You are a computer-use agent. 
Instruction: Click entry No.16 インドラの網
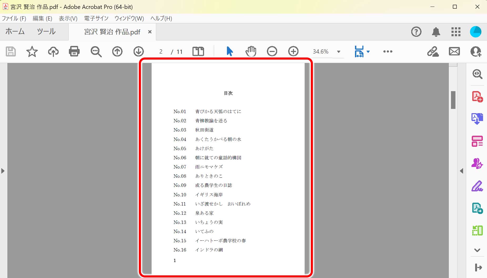click(198, 250)
